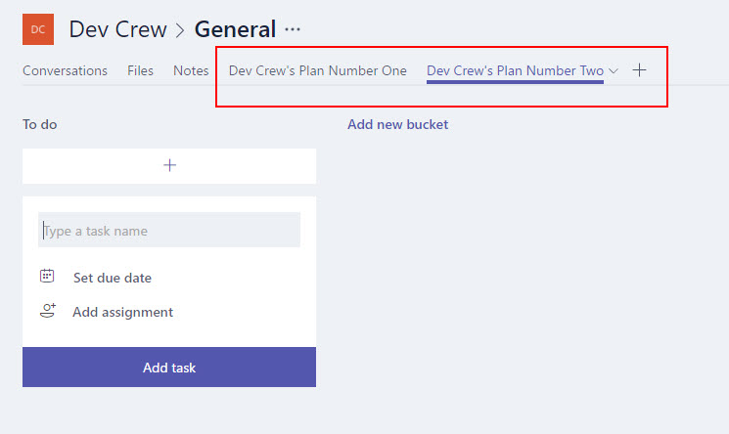Screen dimensions: 729x434
Task: Click the To do bucket title
Action: [40, 124]
